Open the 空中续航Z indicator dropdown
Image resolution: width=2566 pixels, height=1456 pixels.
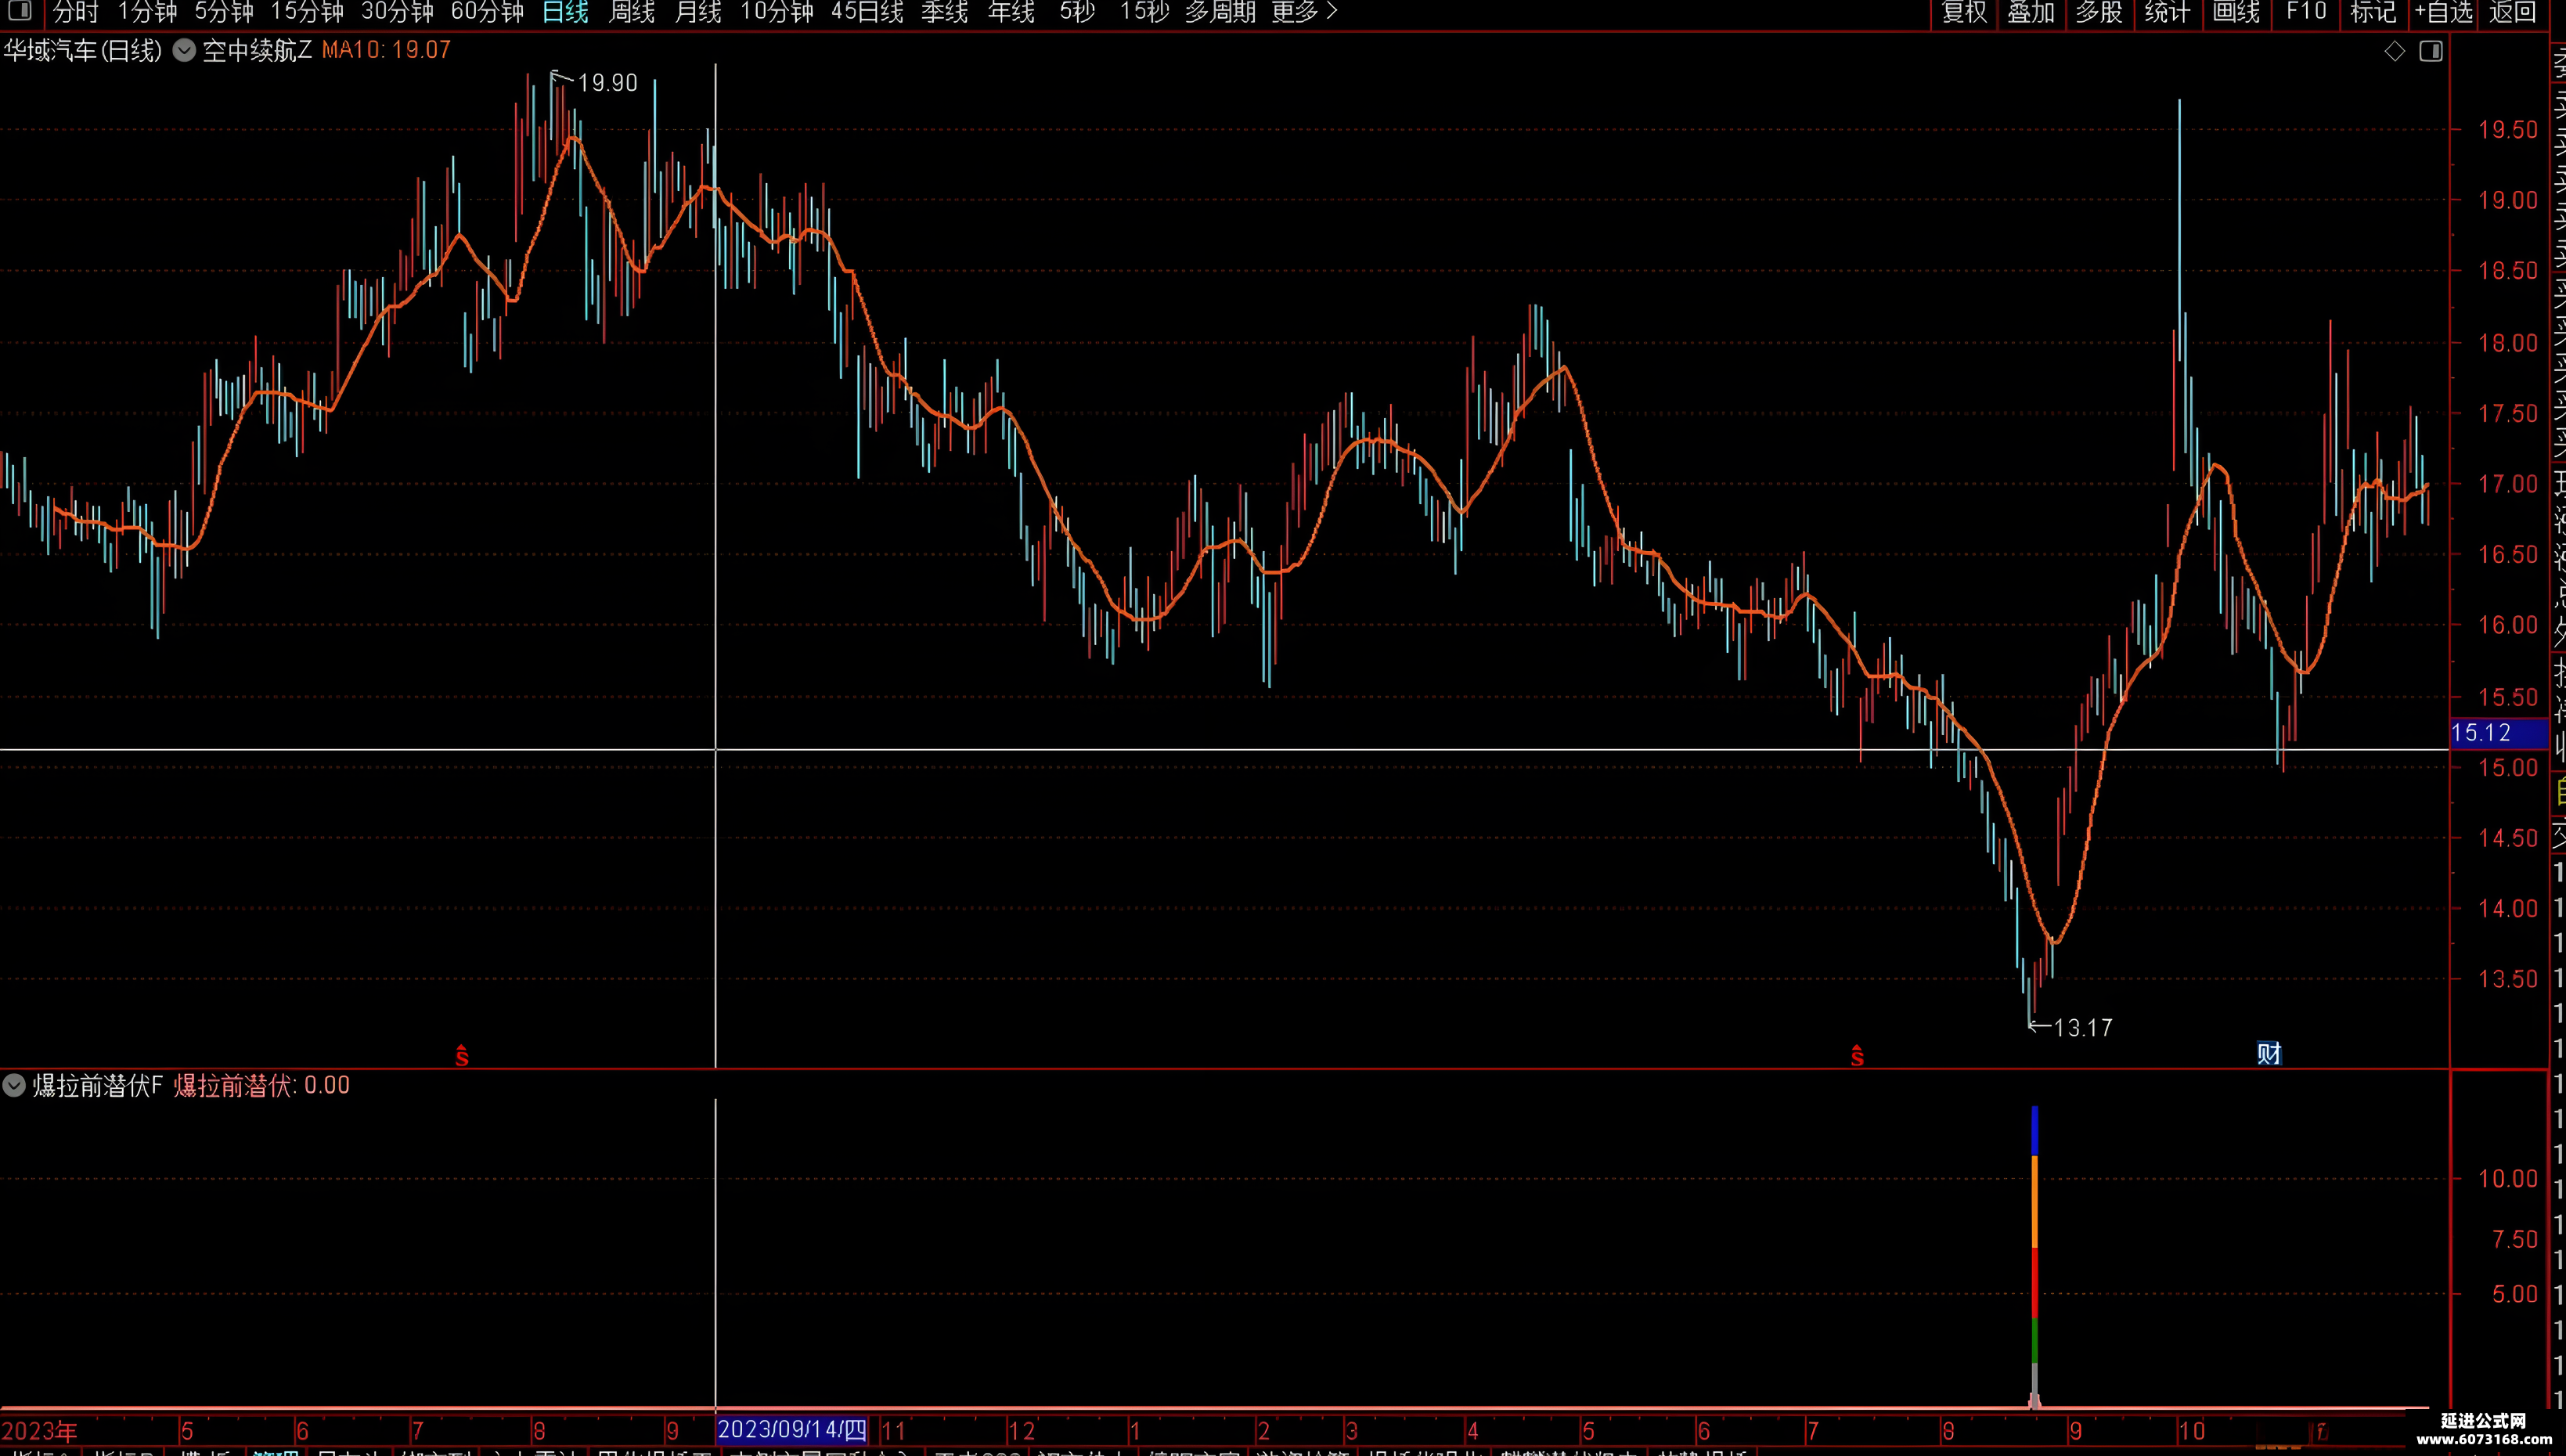tap(184, 50)
